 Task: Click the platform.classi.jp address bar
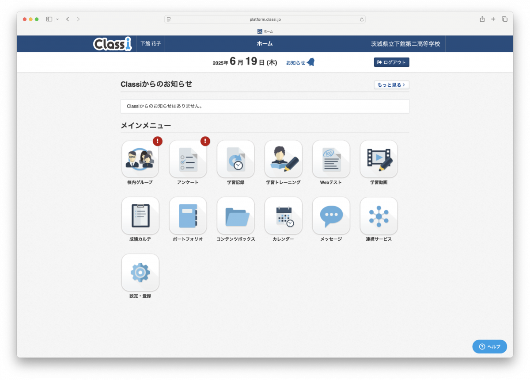click(x=265, y=19)
